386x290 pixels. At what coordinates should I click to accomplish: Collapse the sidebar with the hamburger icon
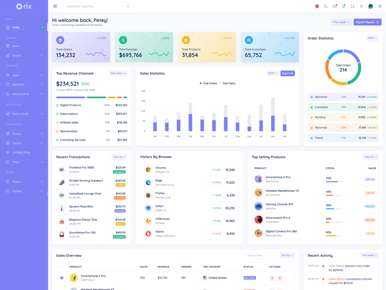coord(55,6)
